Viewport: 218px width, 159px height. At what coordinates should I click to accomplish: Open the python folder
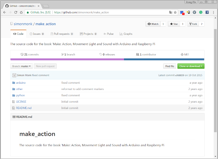click(20, 95)
